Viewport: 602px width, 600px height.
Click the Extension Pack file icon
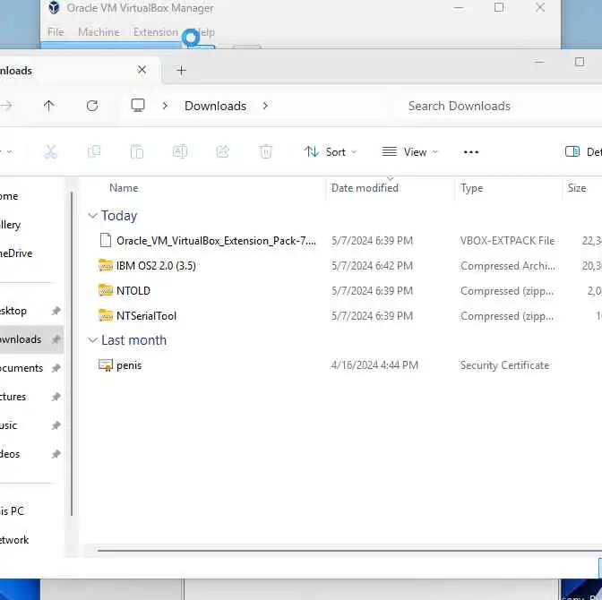coord(106,240)
